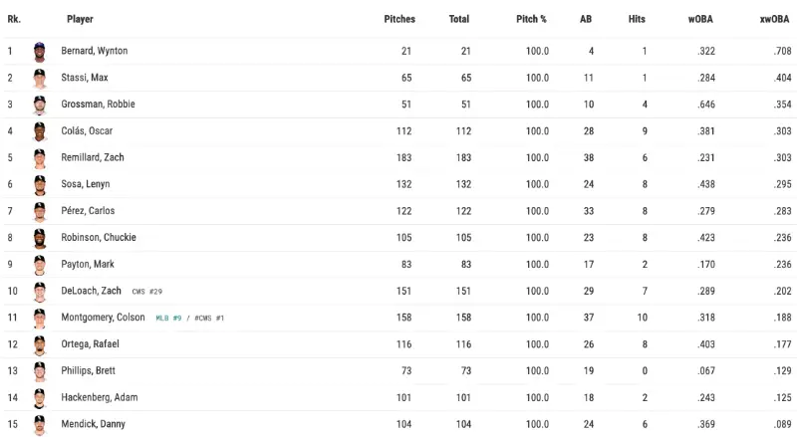This screenshot has width=797, height=437.
Task: Click Colson Montgomery's headshot image
Action: click(x=40, y=318)
